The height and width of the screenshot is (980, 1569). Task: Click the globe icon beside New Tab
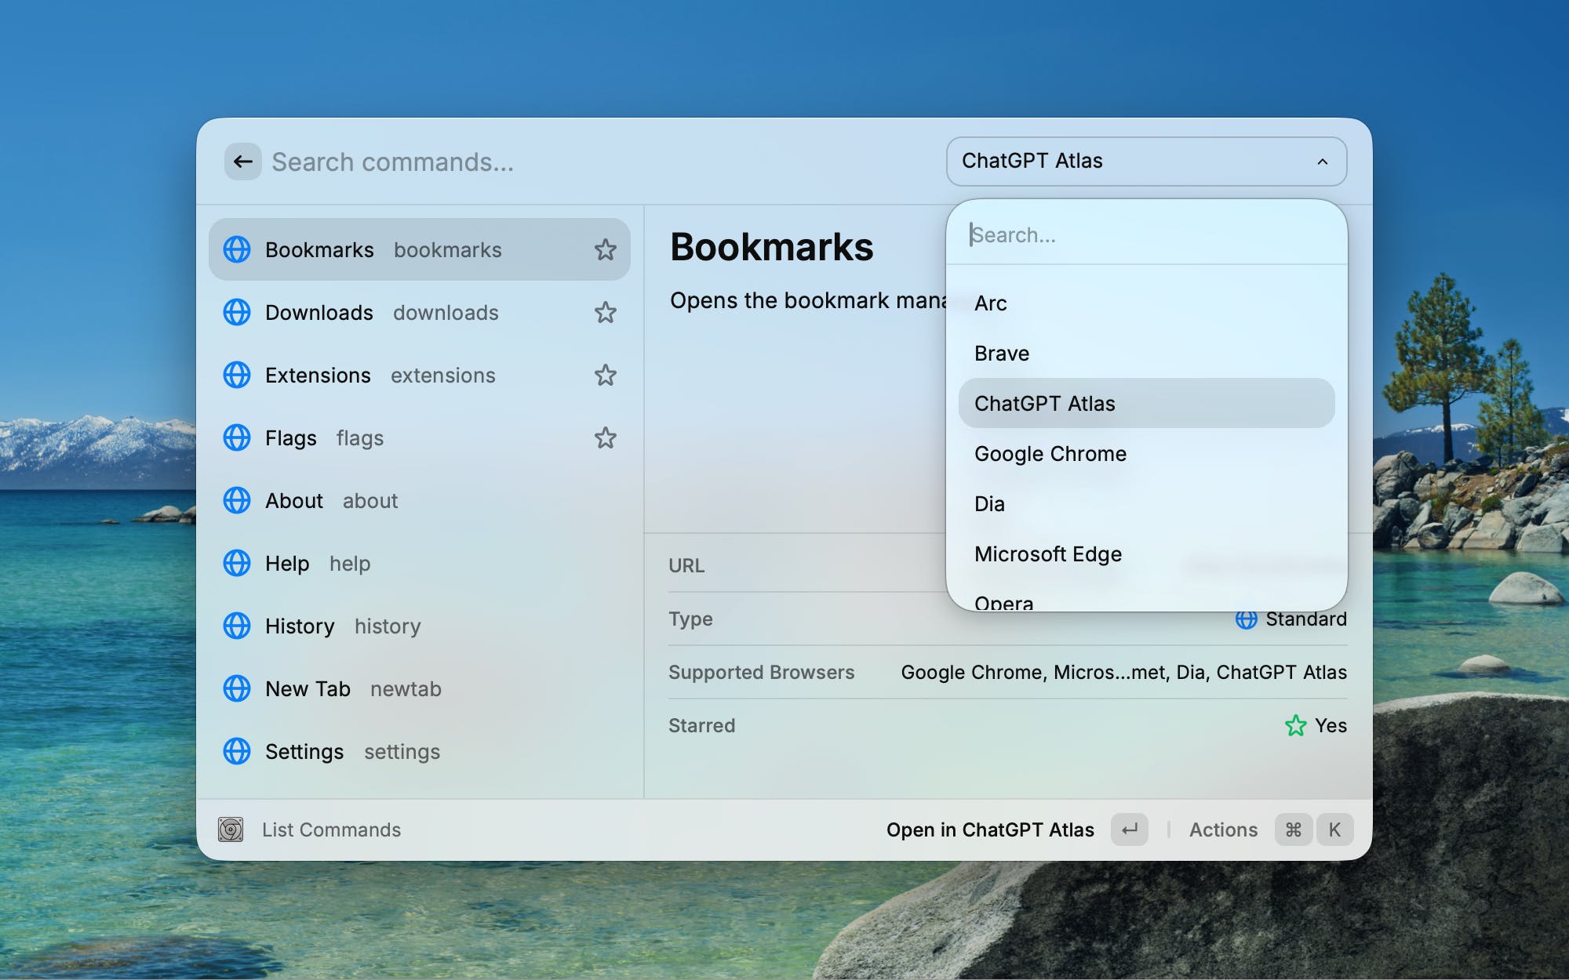pos(236,689)
